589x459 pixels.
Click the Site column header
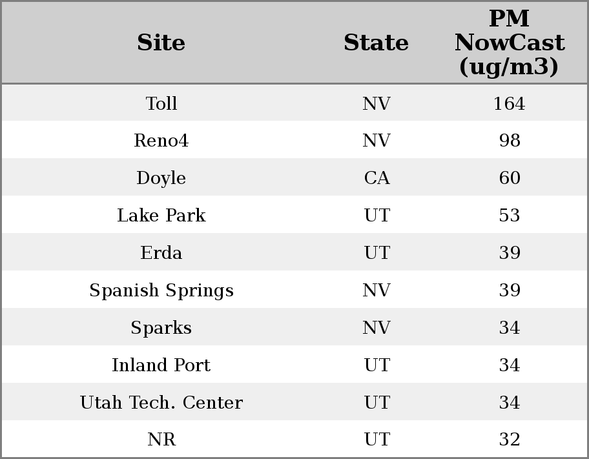pos(161,43)
